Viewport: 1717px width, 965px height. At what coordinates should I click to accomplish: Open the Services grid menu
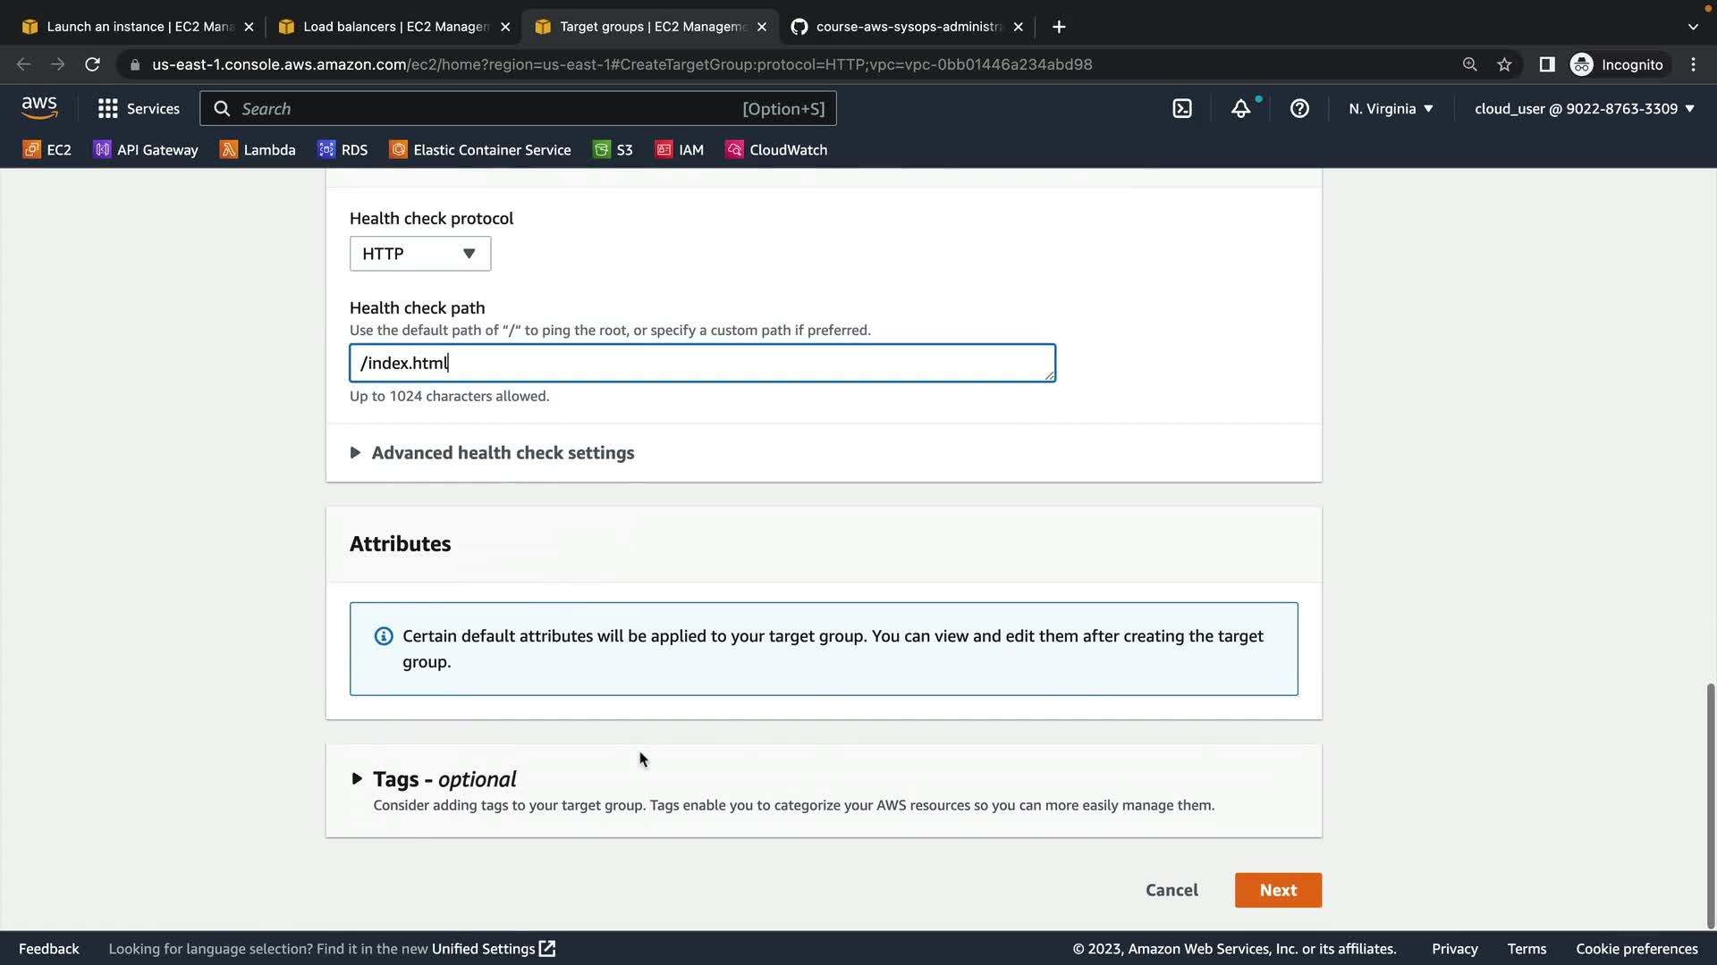point(139,109)
